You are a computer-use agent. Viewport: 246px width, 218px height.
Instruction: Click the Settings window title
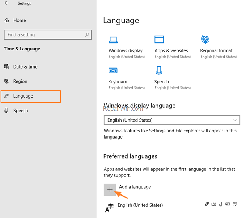(x=24, y=3)
